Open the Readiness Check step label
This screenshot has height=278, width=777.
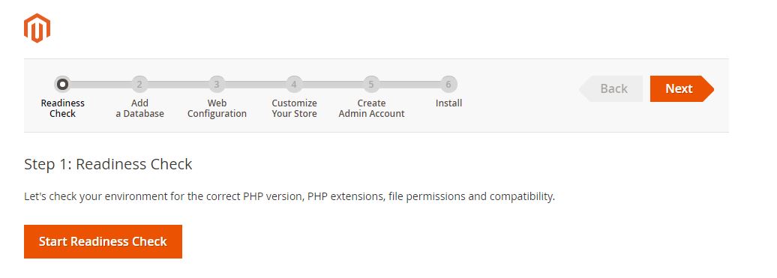pos(62,109)
